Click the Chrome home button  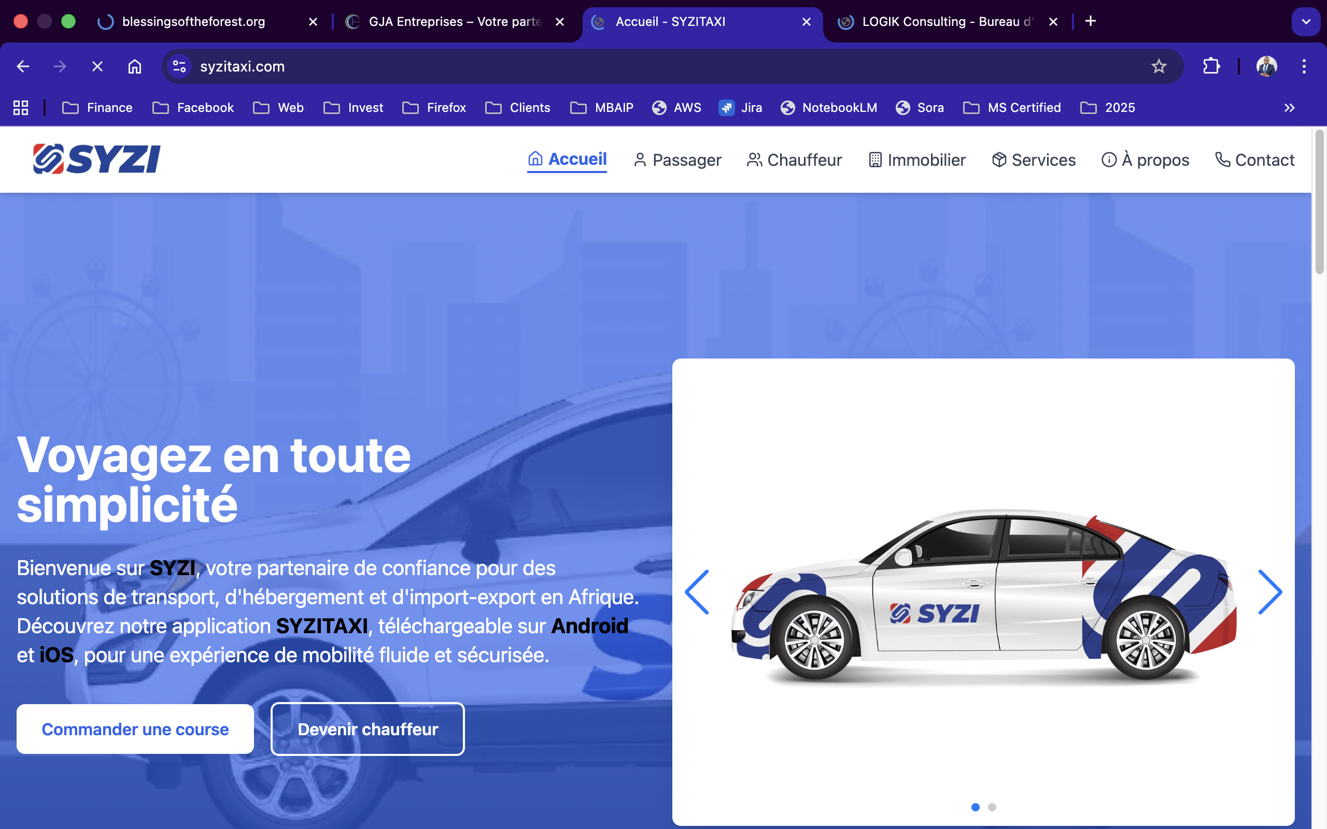pyautogui.click(x=134, y=66)
